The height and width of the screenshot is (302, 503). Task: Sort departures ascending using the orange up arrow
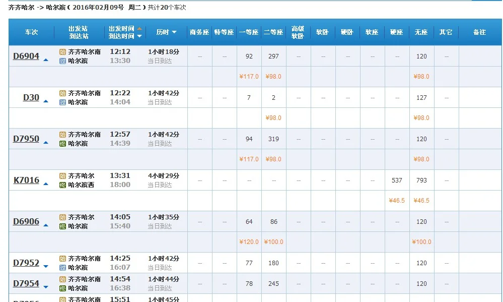[139, 29]
